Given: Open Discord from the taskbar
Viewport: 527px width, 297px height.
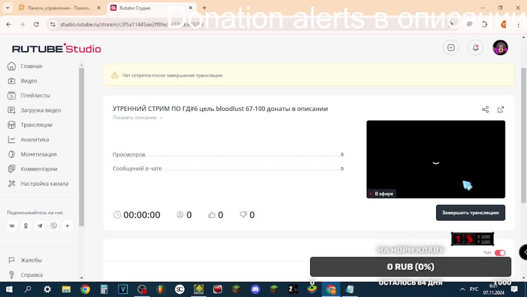Looking at the screenshot, I should coord(255,289).
